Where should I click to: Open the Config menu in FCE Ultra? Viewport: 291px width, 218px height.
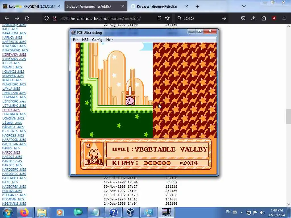pos(97,40)
